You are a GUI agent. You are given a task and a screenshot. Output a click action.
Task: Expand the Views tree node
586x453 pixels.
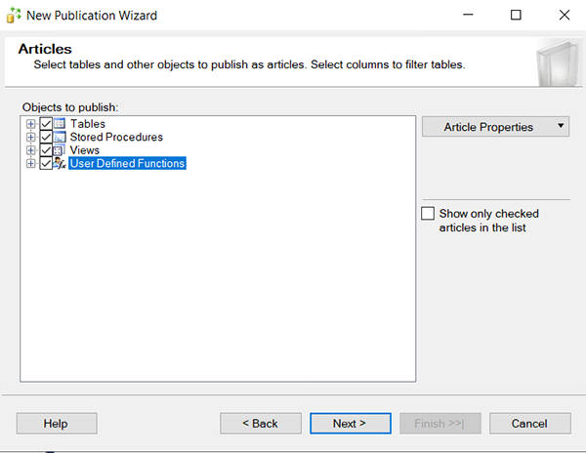pos(31,150)
